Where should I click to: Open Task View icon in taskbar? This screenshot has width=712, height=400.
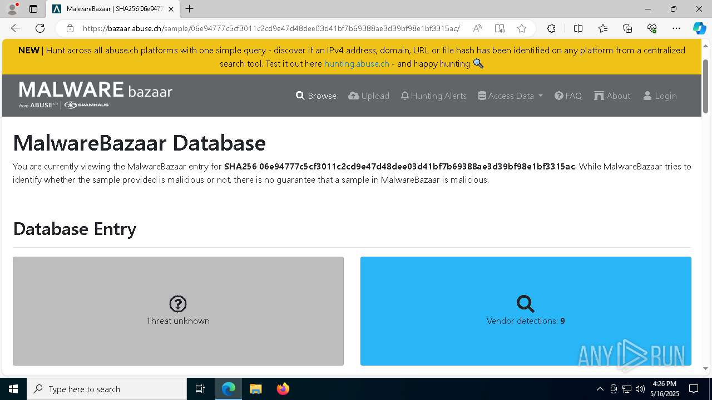click(x=200, y=389)
